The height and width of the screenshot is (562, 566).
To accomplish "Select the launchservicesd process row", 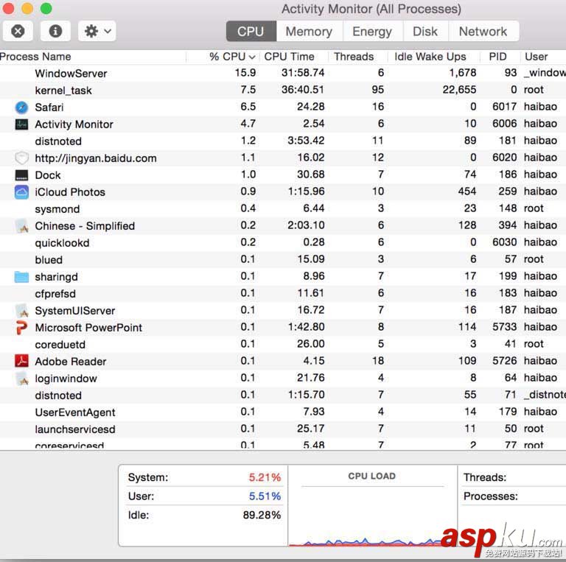I will click(x=283, y=429).
